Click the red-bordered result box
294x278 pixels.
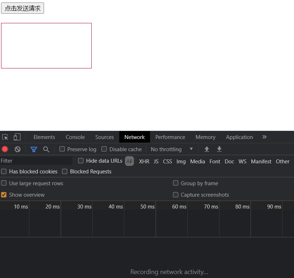46,45
